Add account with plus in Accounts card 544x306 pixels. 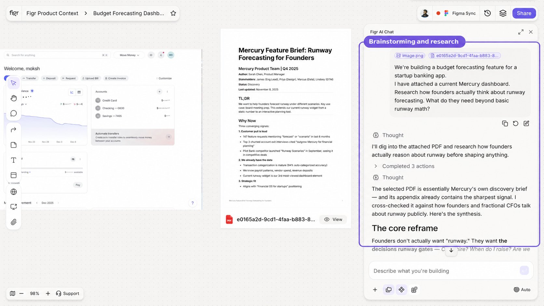(x=159, y=92)
